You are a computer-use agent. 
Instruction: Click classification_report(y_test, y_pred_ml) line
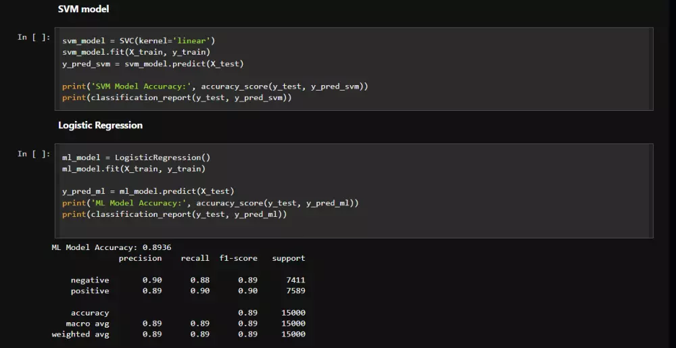point(174,214)
